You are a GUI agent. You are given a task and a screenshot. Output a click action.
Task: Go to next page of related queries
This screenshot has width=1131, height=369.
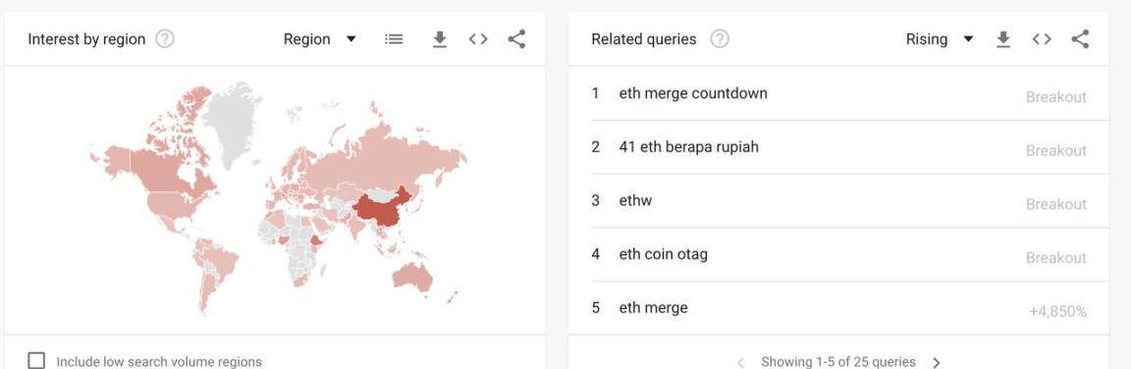[x=937, y=362]
